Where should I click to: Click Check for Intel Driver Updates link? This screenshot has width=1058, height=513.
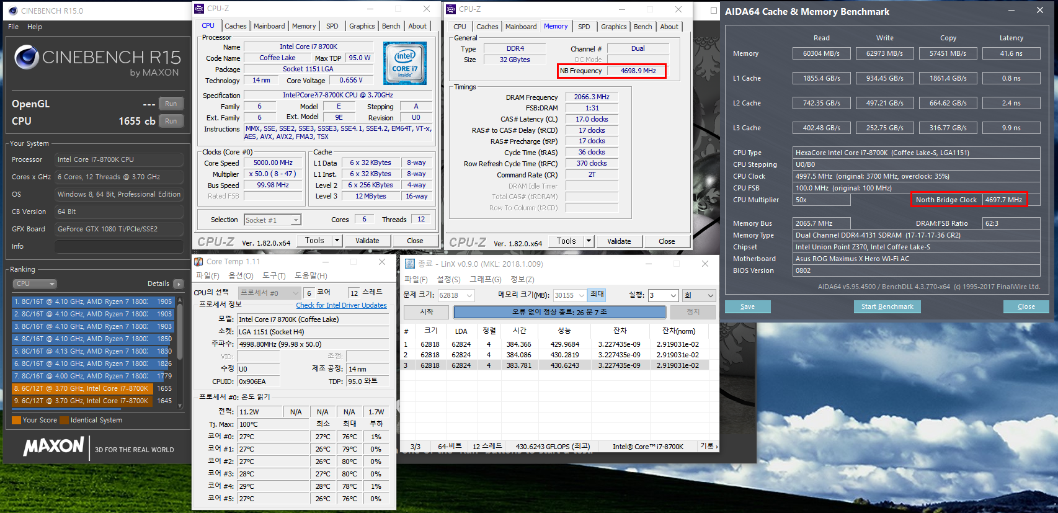point(341,305)
